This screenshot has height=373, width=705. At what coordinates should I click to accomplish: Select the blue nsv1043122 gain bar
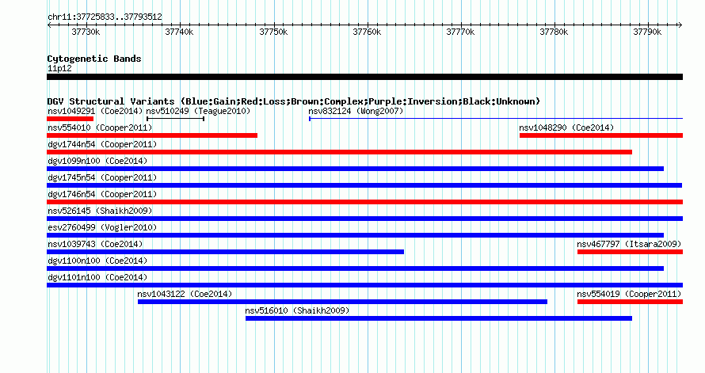tap(343, 302)
